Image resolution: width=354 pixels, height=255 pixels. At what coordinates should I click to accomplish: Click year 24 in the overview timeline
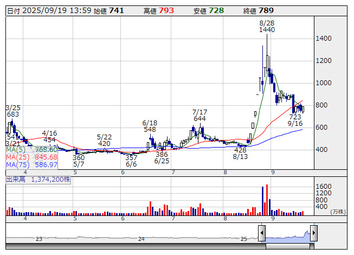coord(141,239)
